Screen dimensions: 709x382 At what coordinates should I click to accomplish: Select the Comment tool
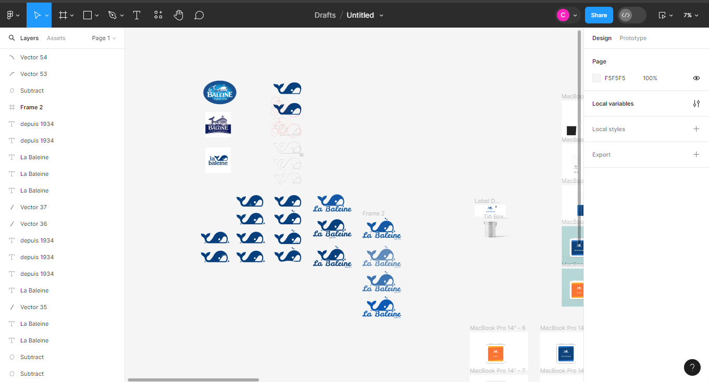(199, 15)
